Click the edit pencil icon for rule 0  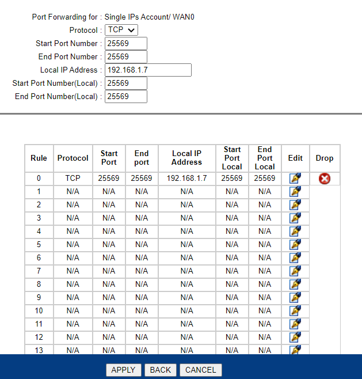coord(295,179)
